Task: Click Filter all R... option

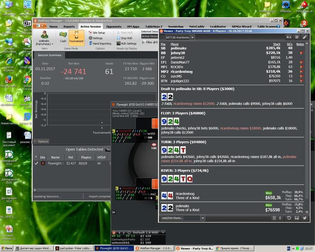Action: point(150,42)
